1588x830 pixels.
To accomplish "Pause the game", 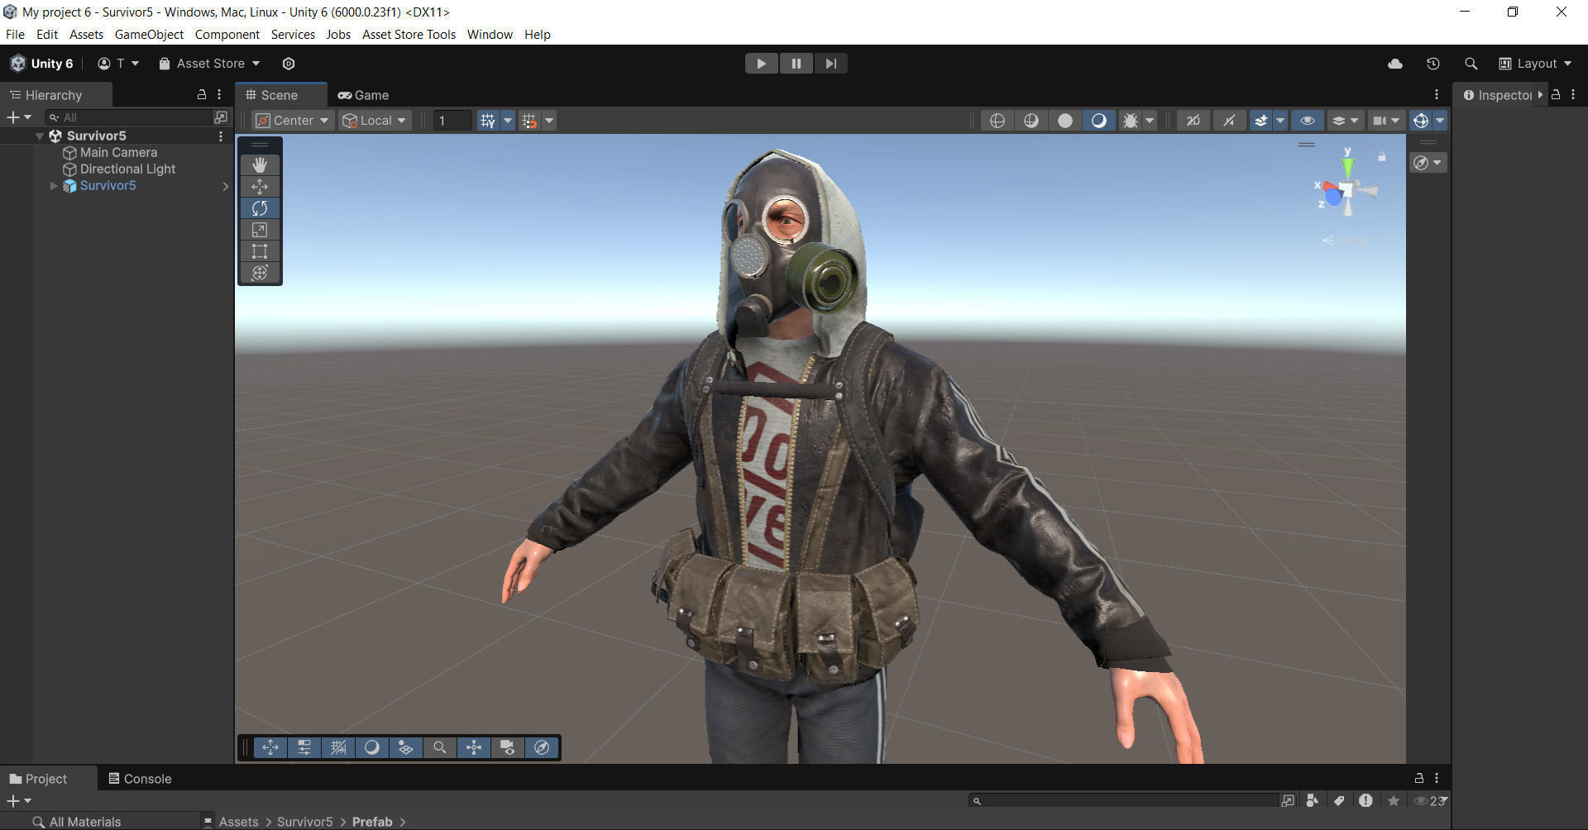I will 796,64.
